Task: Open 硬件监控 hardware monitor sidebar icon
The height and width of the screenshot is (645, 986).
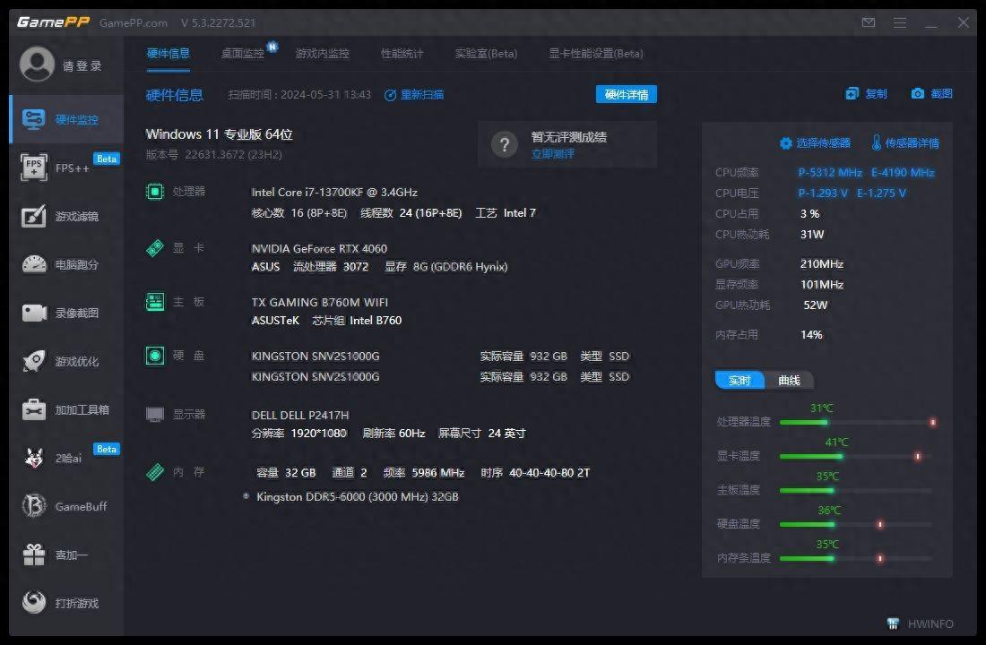Action: (x=33, y=119)
